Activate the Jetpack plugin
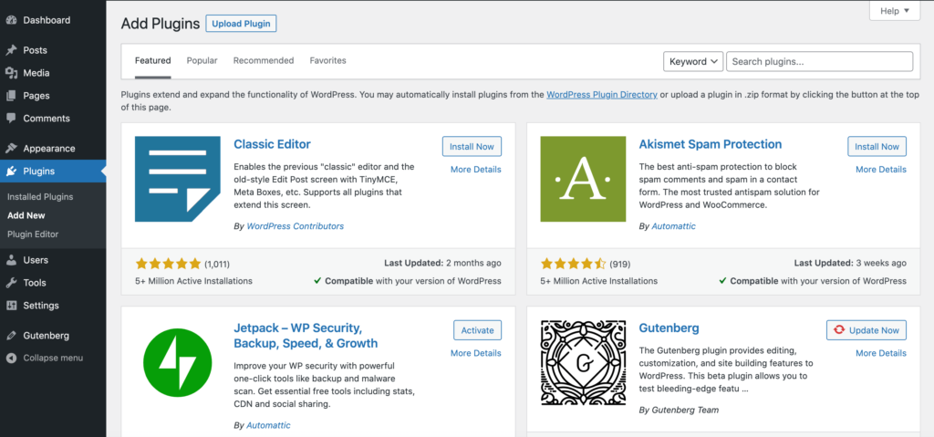This screenshot has width=934, height=437. click(478, 330)
